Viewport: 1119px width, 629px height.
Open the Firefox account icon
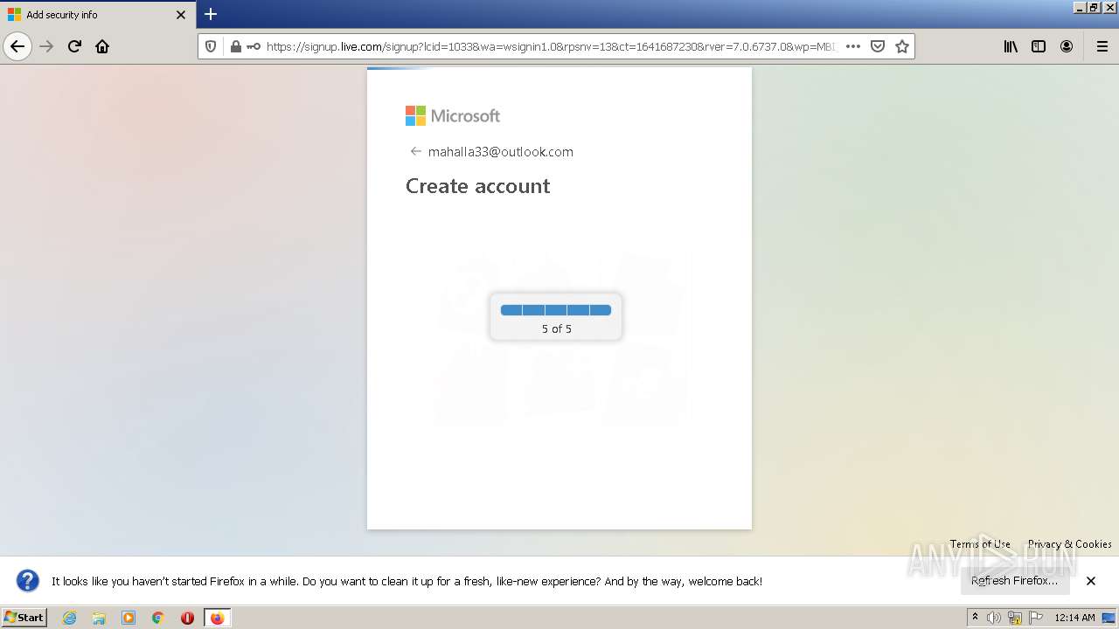click(x=1067, y=46)
